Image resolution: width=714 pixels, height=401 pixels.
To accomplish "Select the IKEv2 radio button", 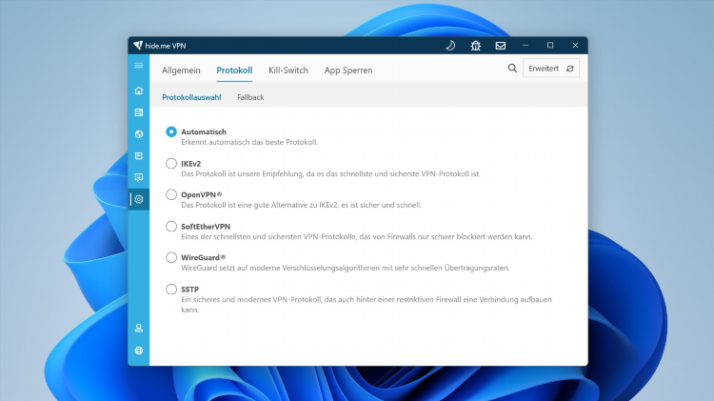I will 171,163.
